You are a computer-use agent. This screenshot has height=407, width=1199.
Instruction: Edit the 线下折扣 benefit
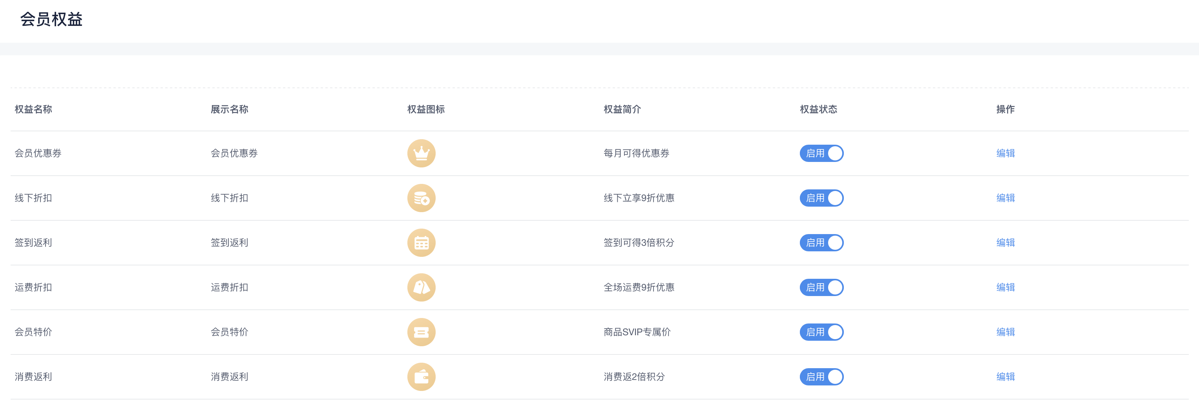[1006, 198]
